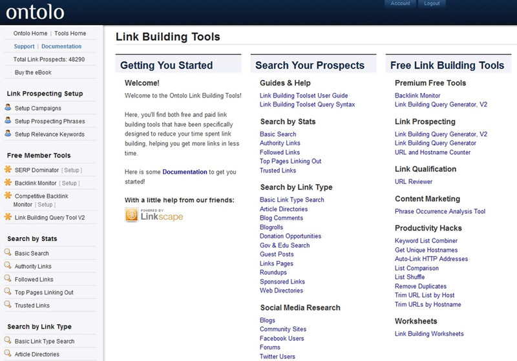Click the person icon next to Setup Prospecting Phrases

[8, 121]
